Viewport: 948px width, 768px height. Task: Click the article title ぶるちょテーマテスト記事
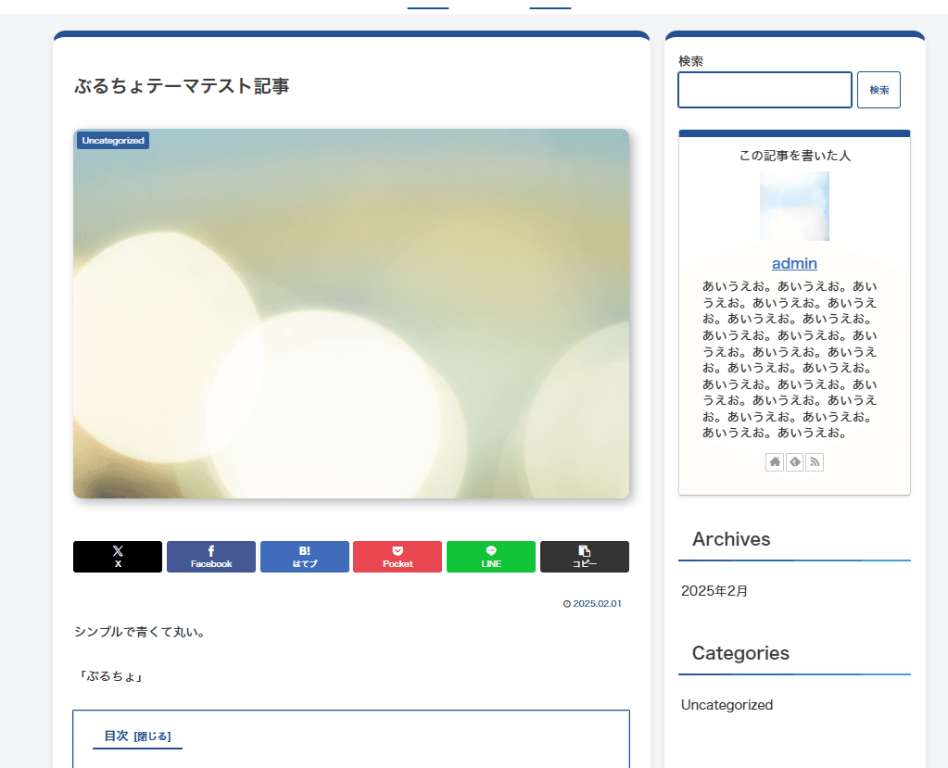[x=182, y=86]
